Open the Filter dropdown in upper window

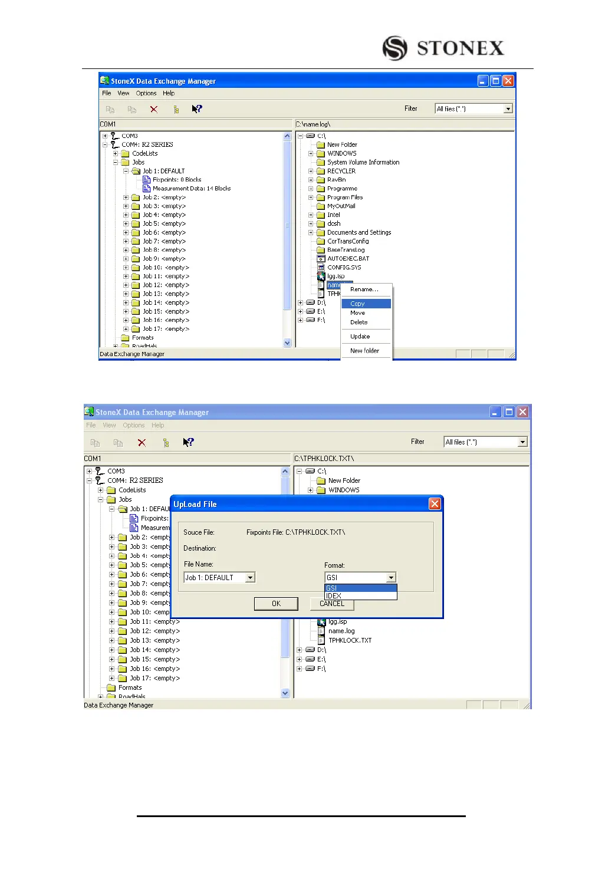[508, 108]
